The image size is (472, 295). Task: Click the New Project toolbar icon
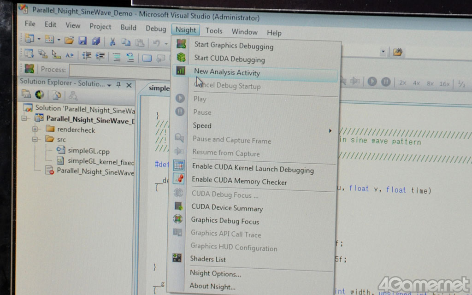coord(29,38)
